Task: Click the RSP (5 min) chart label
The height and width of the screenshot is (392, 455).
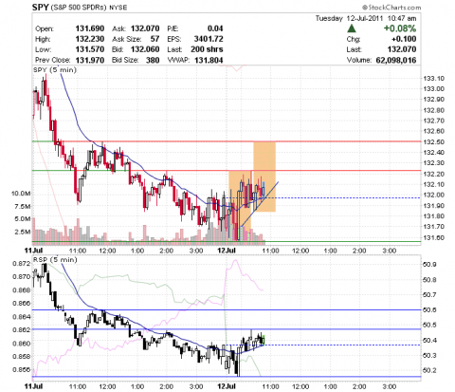Action: tap(55, 259)
